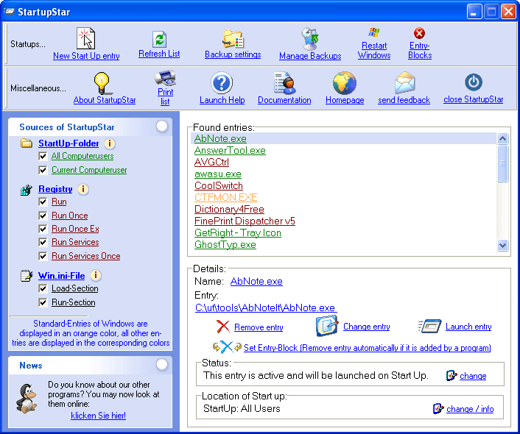Screen dimensions: 520x434
Task: Click the info icon beside StartUp-Folder
Action: click(110, 143)
